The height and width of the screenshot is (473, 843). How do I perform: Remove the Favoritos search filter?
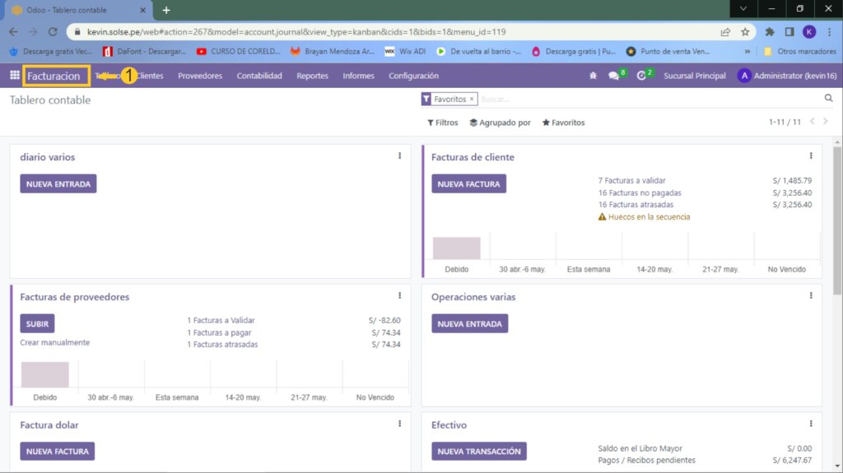[472, 99]
